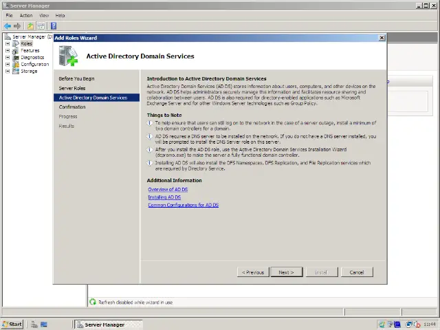440x330 pixels.
Task: Select the Diagnostics label in tree
Action: (x=32, y=57)
